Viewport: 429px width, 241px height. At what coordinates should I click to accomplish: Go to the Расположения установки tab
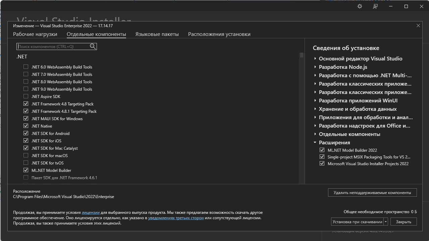219,34
